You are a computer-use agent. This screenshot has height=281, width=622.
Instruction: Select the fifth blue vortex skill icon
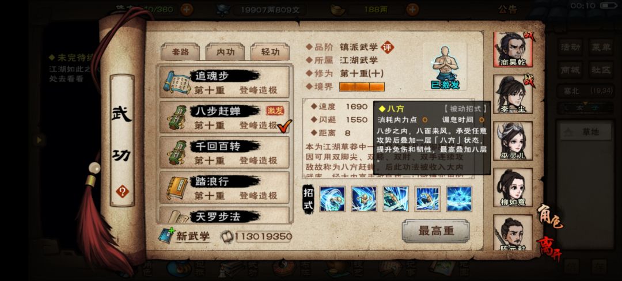point(459,199)
